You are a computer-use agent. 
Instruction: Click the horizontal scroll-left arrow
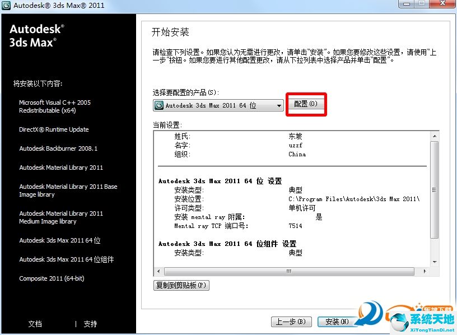tap(158, 272)
